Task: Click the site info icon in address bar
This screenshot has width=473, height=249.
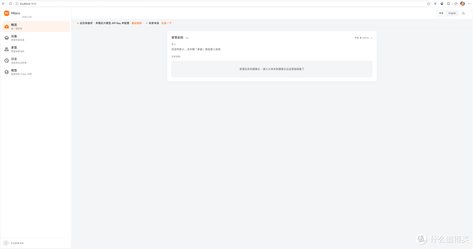Action: tap(17, 3)
